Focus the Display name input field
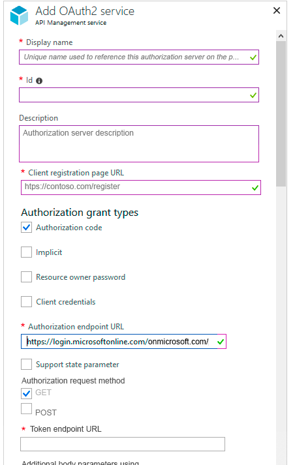The image size is (295, 465). 139,57
